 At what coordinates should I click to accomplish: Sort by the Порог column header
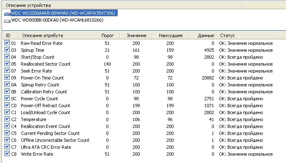tap(107, 35)
